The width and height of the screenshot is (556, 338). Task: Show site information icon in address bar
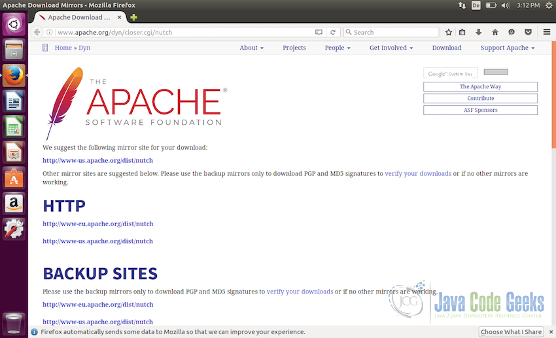pyautogui.click(x=50, y=32)
